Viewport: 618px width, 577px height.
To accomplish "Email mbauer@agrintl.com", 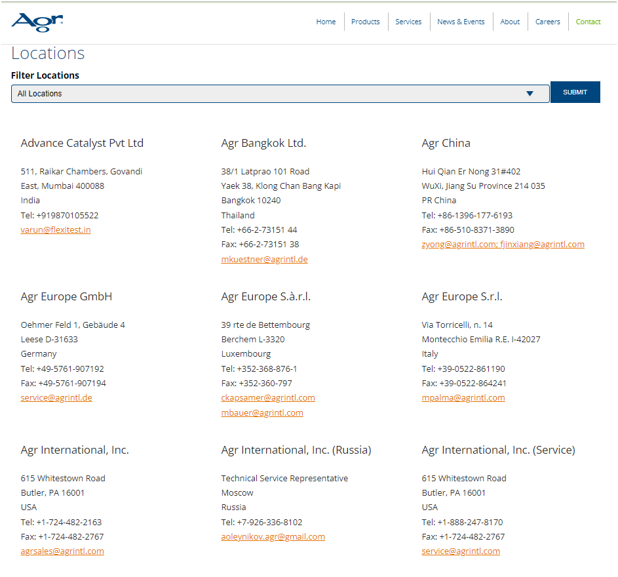I will pos(262,413).
